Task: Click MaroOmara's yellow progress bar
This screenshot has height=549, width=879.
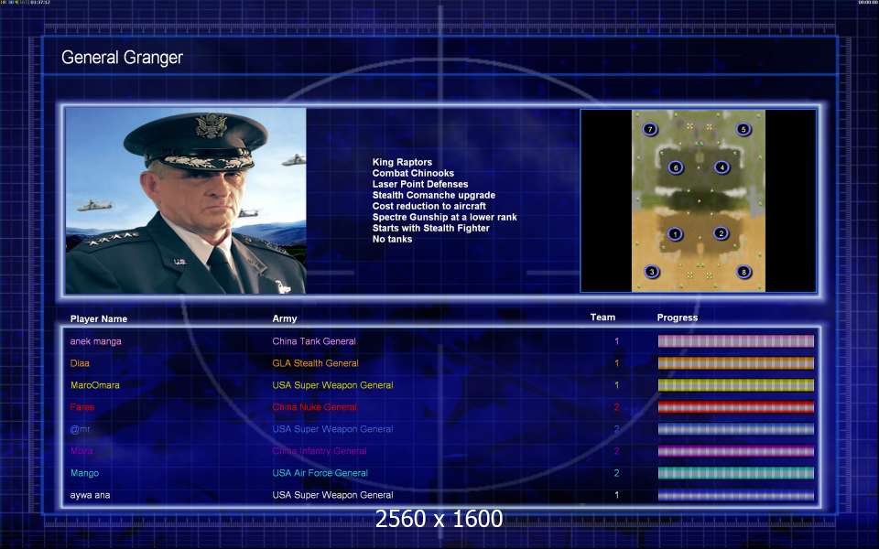Action: 735,385
